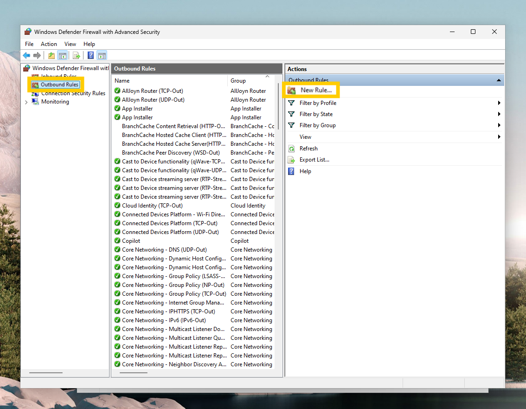Click the Monitoring tree icon
The height and width of the screenshot is (409, 526).
tap(35, 101)
